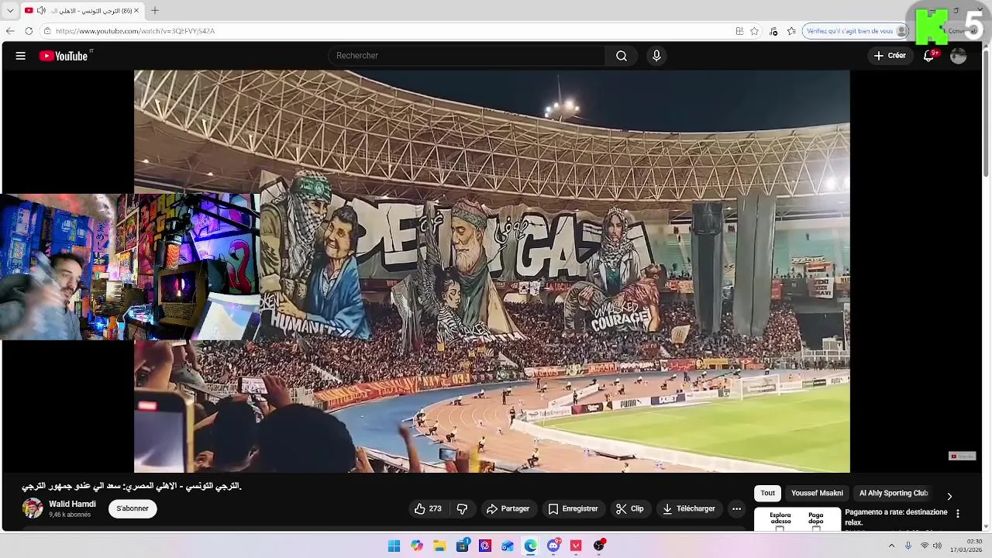Close the YouTube browser tab
992x558 pixels.
pyautogui.click(x=136, y=11)
